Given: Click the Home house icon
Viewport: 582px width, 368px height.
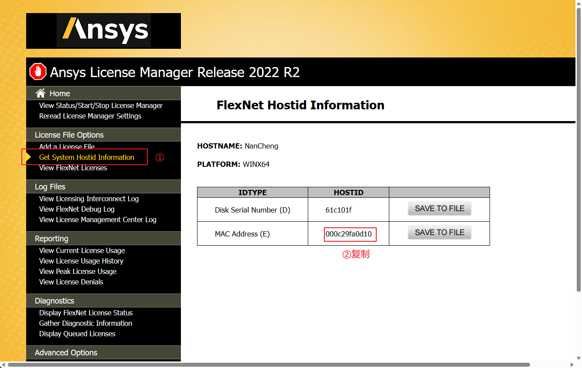Looking at the screenshot, I should point(41,93).
